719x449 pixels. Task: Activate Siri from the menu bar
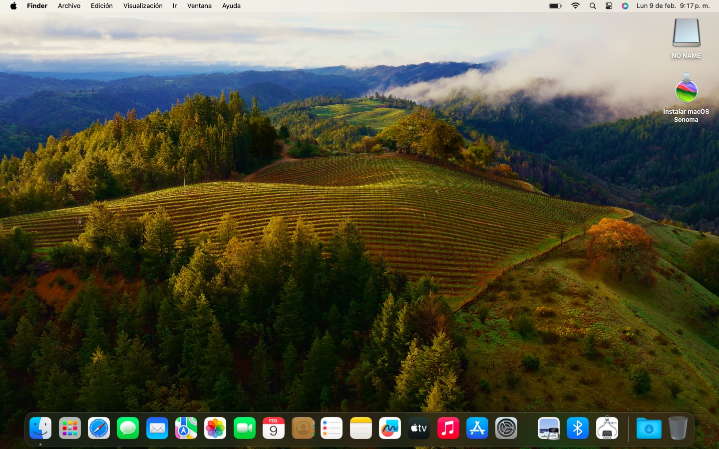pyautogui.click(x=625, y=6)
